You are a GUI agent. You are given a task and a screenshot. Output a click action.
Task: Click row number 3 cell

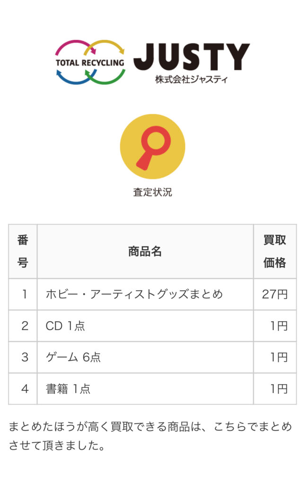tap(23, 357)
